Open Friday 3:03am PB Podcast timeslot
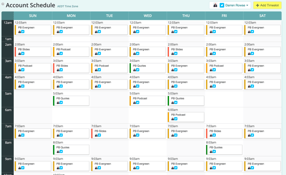 [224, 68]
